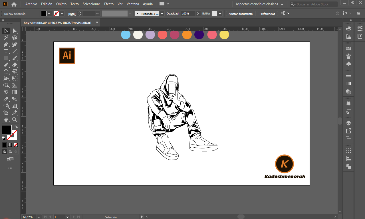Enable Draw Behind mode
Image resolution: width=365 pixels, height=219 pixels.
[x=10, y=152]
